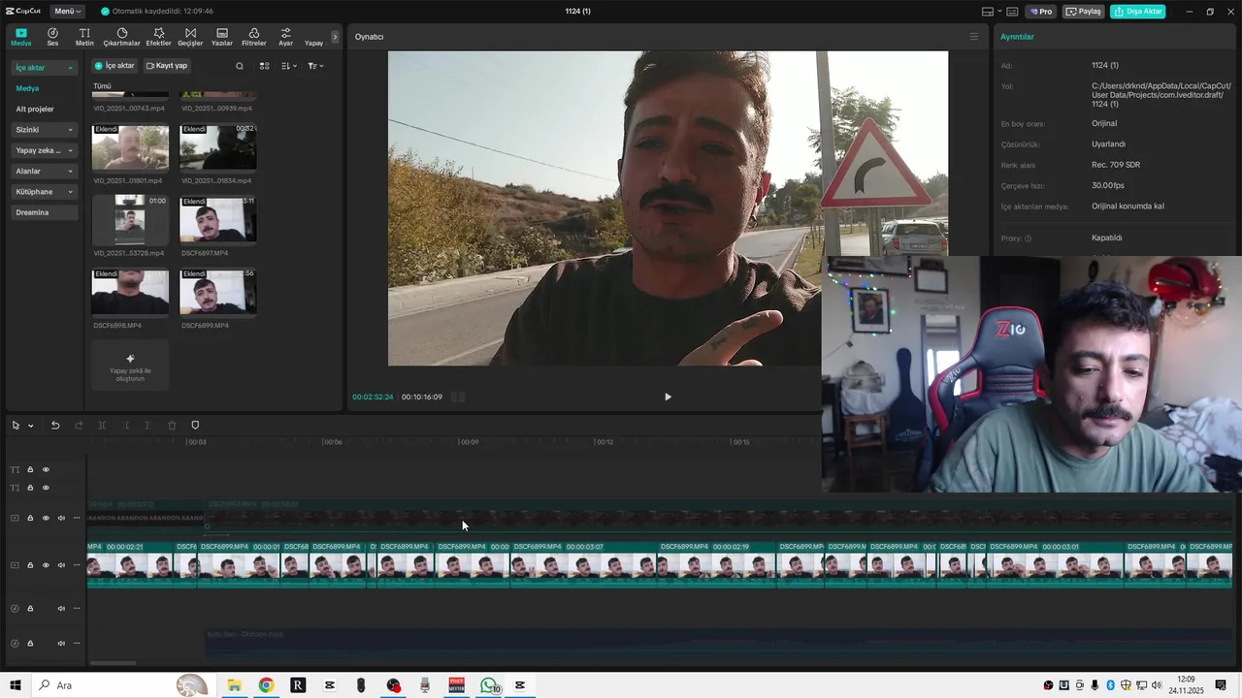Open File Explorer from taskbar

click(234, 685)
